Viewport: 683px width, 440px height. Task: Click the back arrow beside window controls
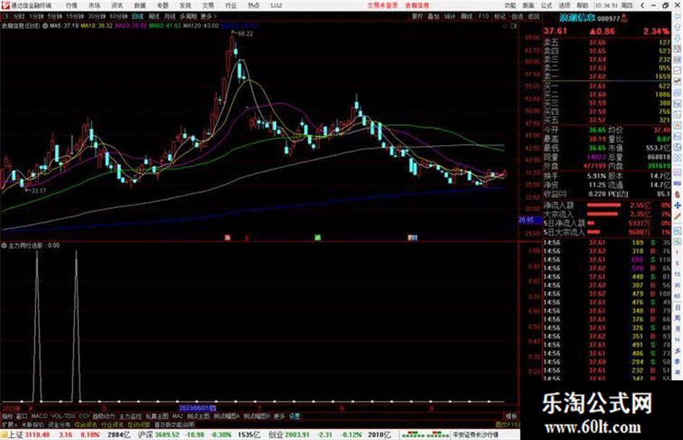[642, 6]
